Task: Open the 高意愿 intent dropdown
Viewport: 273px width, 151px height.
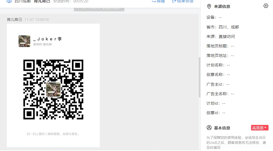Action: (260, 128)
